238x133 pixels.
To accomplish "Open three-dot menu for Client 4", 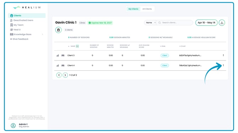I will [x=223, y=65].
